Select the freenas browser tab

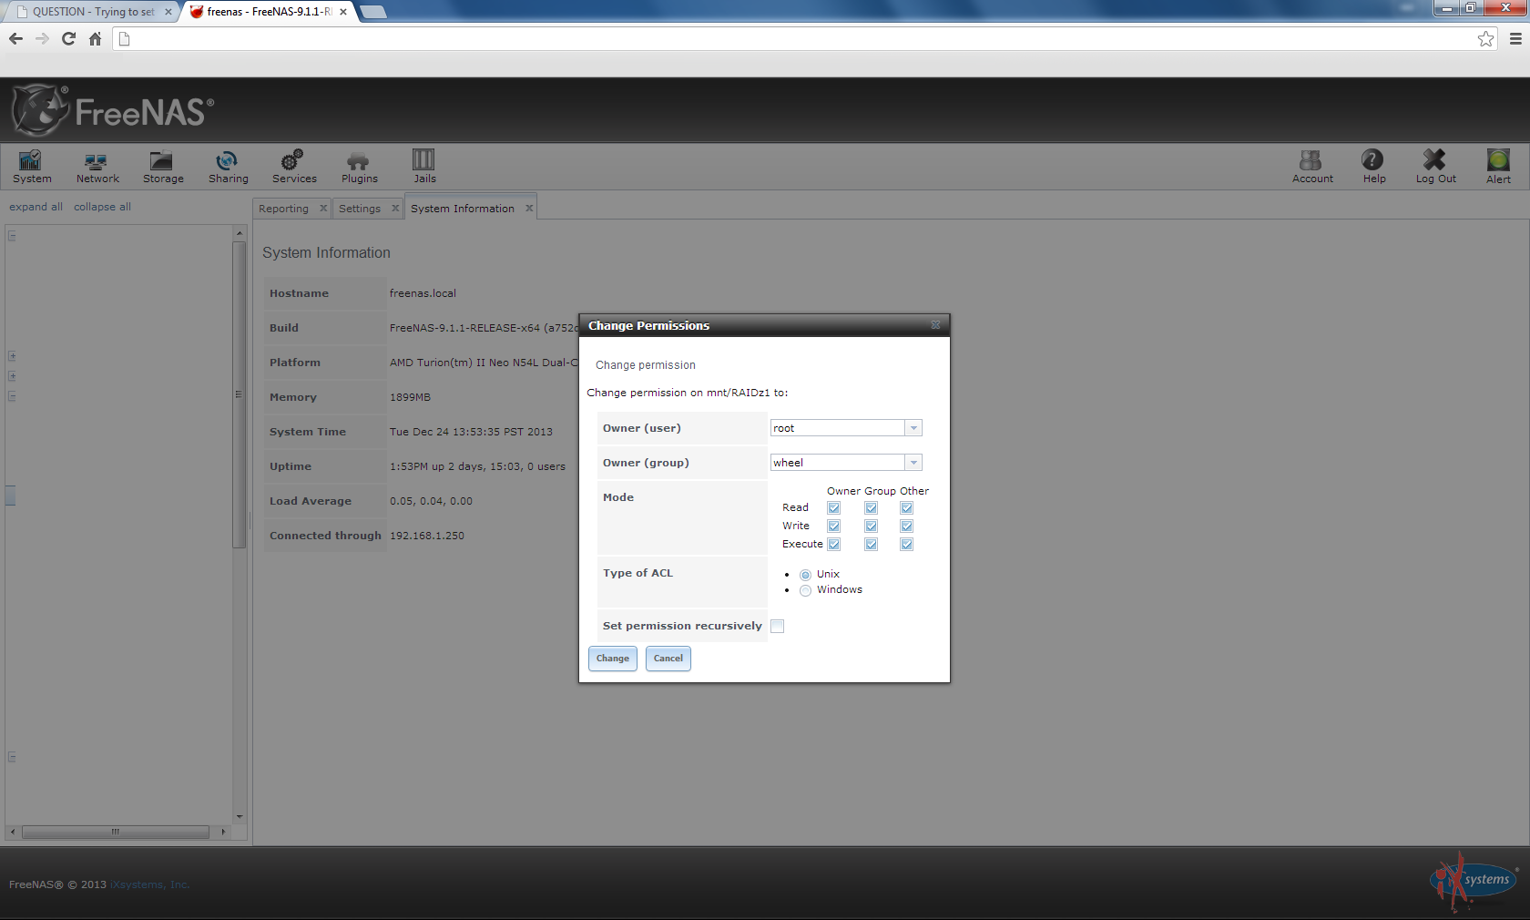click(x=269, y=12)
